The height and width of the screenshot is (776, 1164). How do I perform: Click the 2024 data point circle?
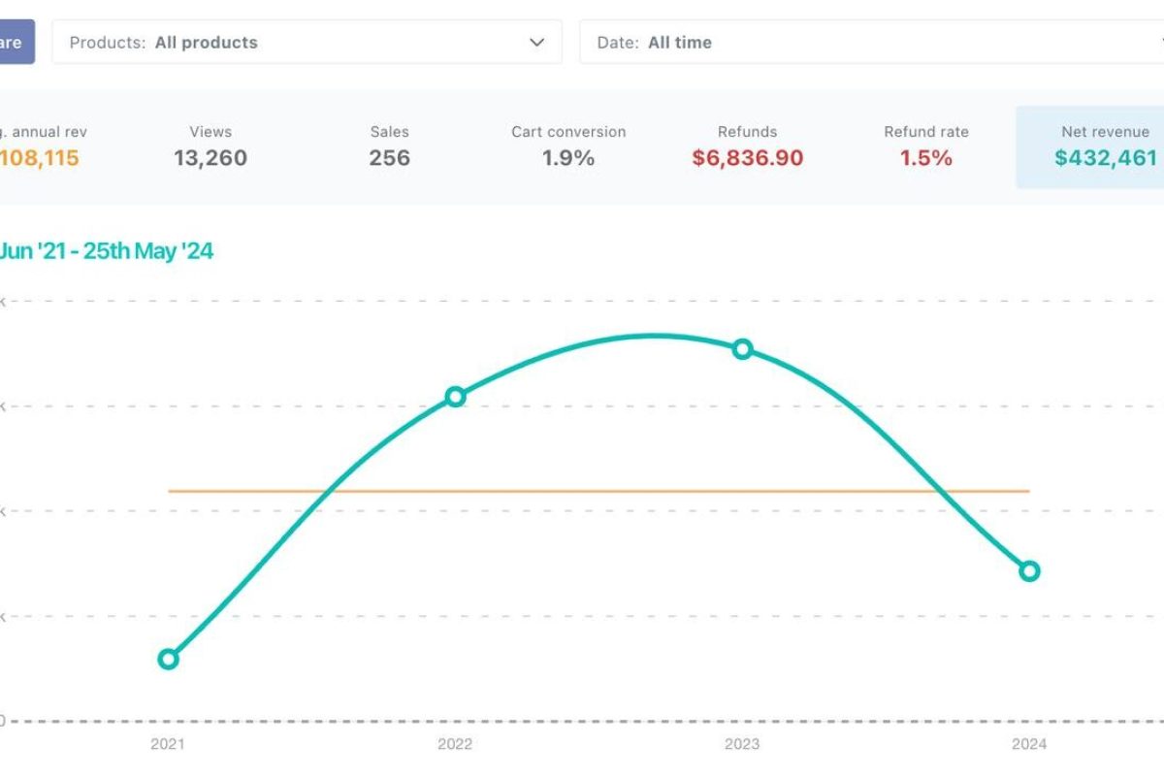1029,570
